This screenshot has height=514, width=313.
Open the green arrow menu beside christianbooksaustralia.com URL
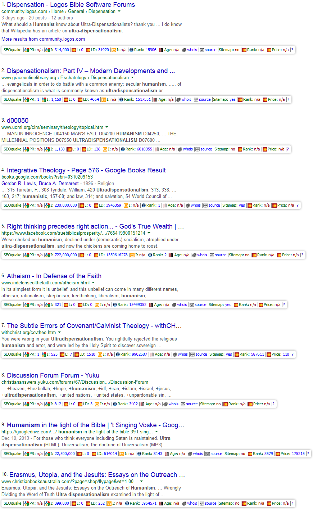click(141, 482)
